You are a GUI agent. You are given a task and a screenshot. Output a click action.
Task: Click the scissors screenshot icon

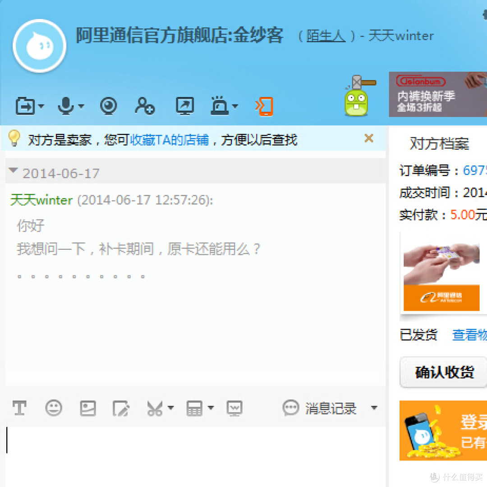pos(155,408)
